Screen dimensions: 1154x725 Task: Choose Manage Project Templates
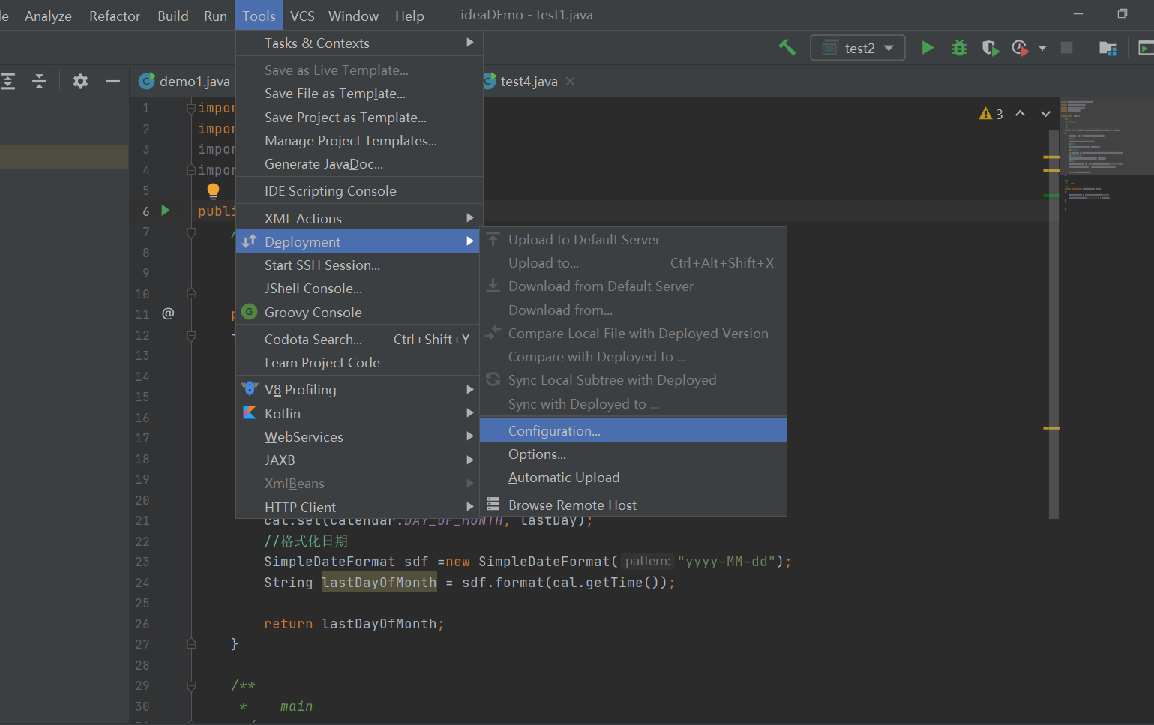(359, 141)
